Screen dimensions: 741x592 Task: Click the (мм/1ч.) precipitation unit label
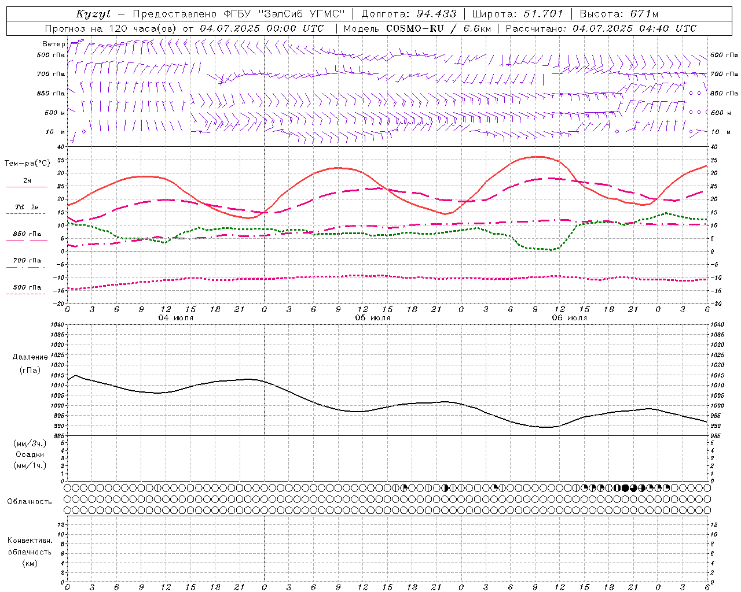[30, 465]
